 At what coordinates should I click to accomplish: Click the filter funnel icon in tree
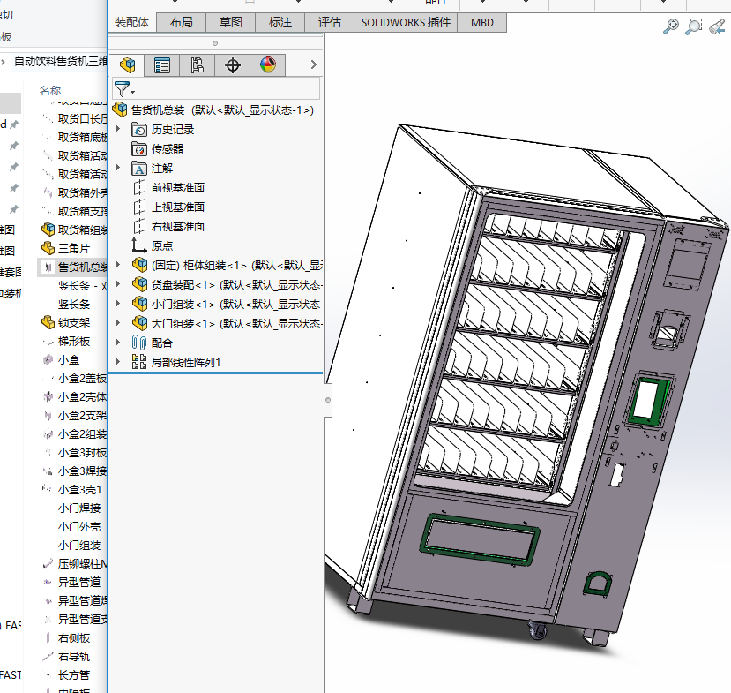coord(122,88)
